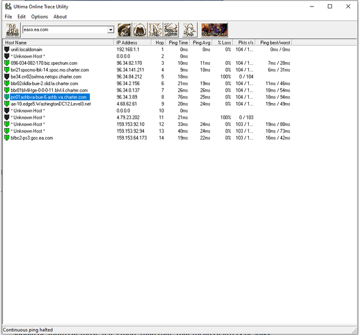Maximize the Ultima Online Trace Utility window

[330, 7]
